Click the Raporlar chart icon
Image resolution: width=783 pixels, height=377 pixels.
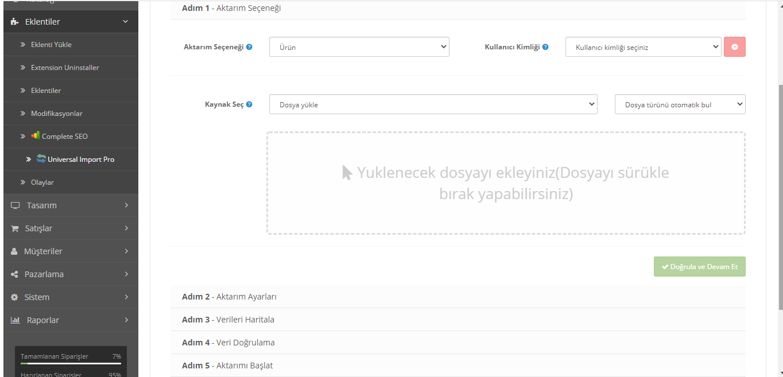click(15, 320)
